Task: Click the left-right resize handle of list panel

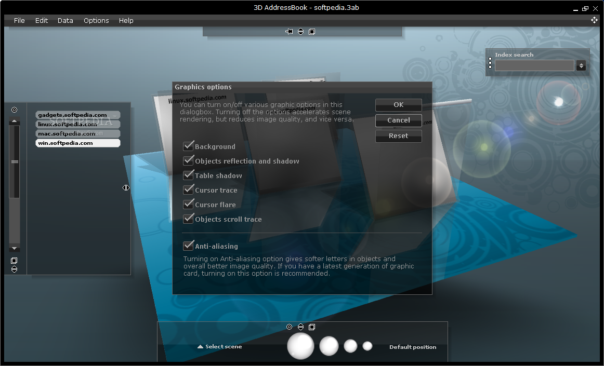Action: click(x=126, y=187)
